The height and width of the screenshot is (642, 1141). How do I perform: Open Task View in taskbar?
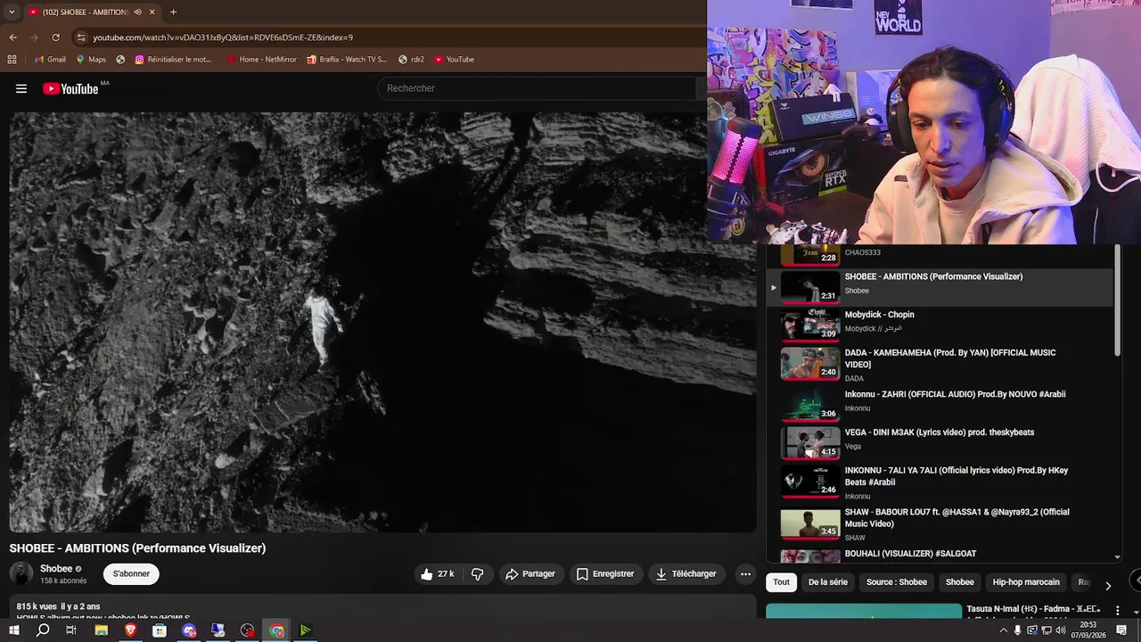71,630
